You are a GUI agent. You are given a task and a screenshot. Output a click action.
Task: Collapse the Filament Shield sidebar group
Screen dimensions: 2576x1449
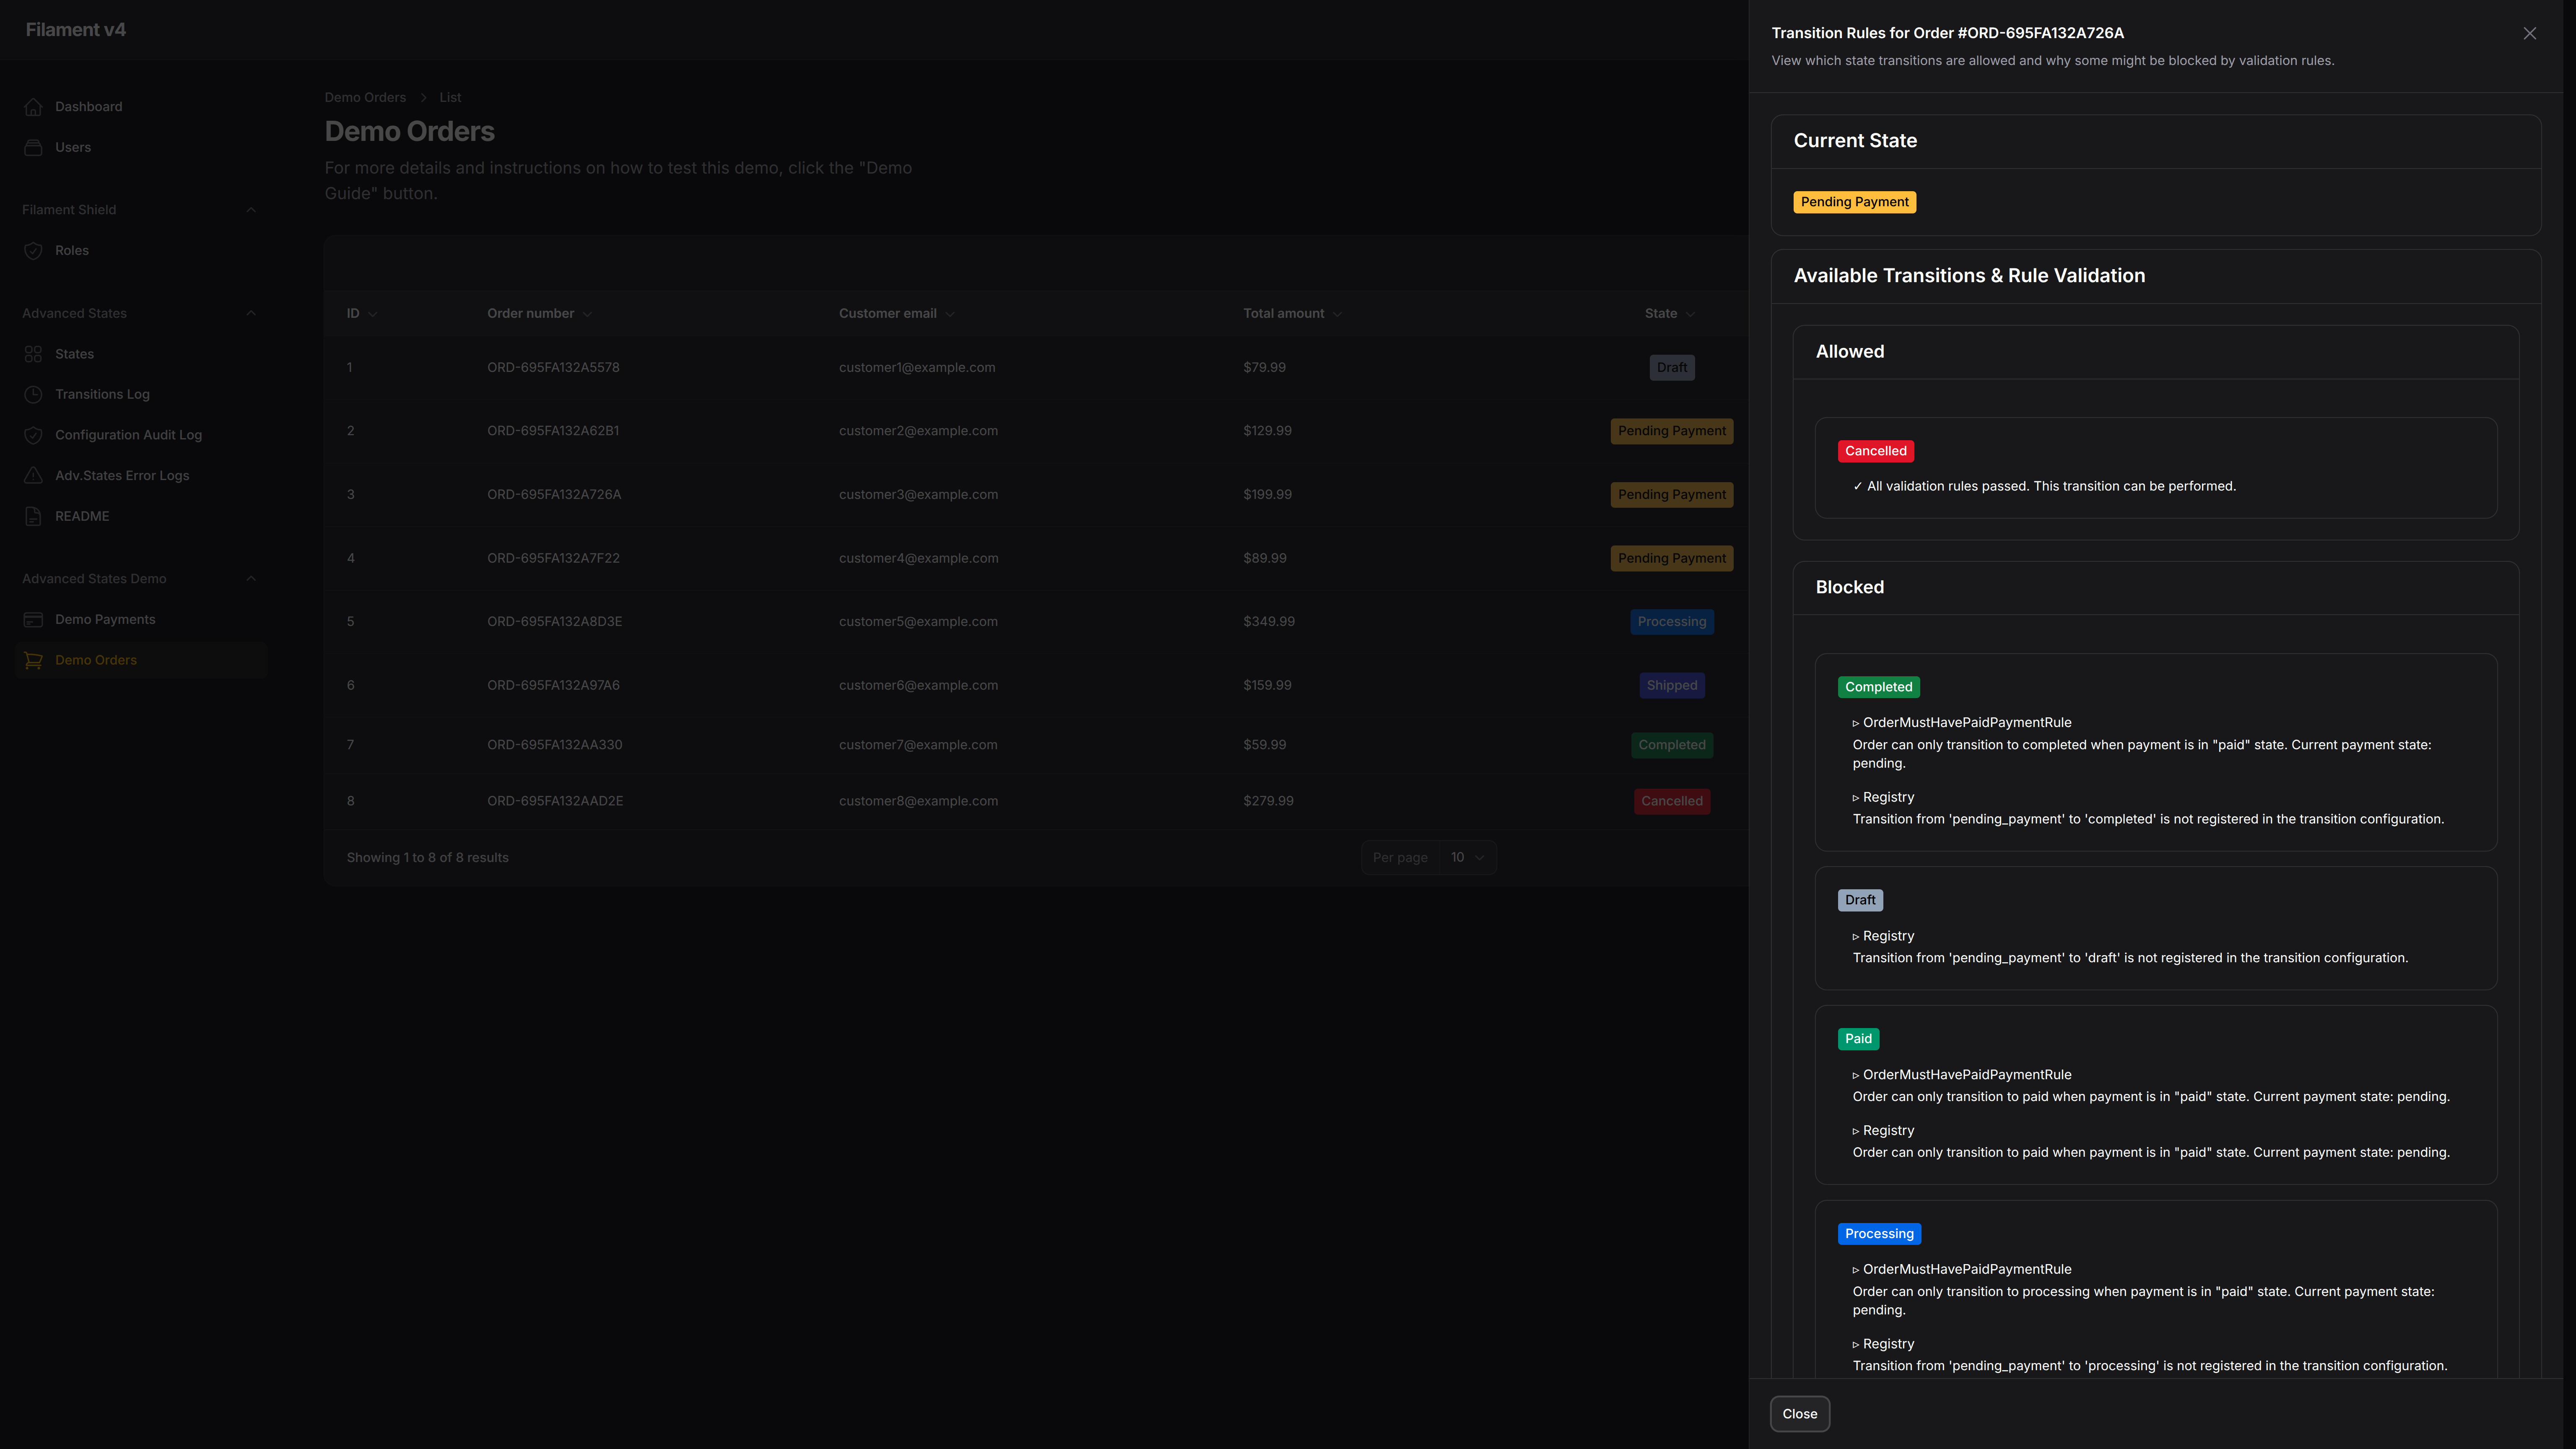[251, 210]
